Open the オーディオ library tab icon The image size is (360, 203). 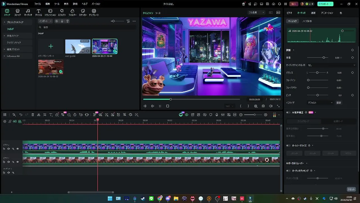(x=28, y=11)
